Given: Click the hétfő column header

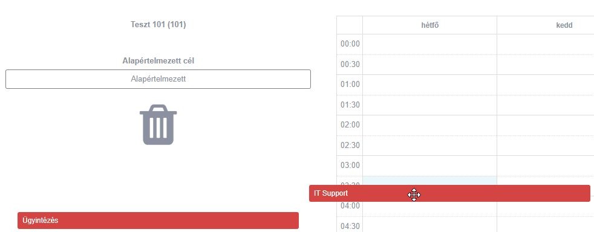Looking at the screenshot, I should click(x=429, y=25).
